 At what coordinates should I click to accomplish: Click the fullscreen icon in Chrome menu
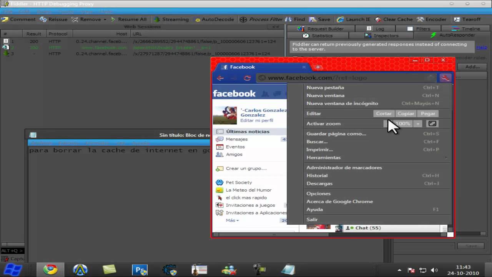(432, 124)
